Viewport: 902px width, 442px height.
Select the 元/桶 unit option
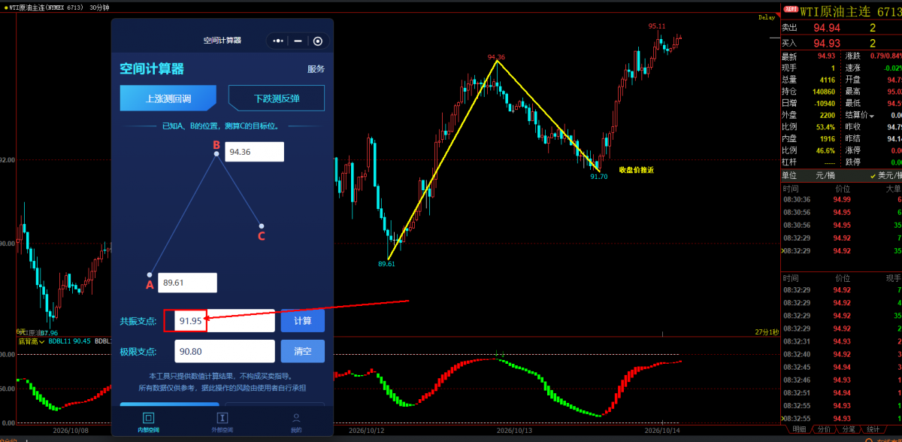pos(825,175)
